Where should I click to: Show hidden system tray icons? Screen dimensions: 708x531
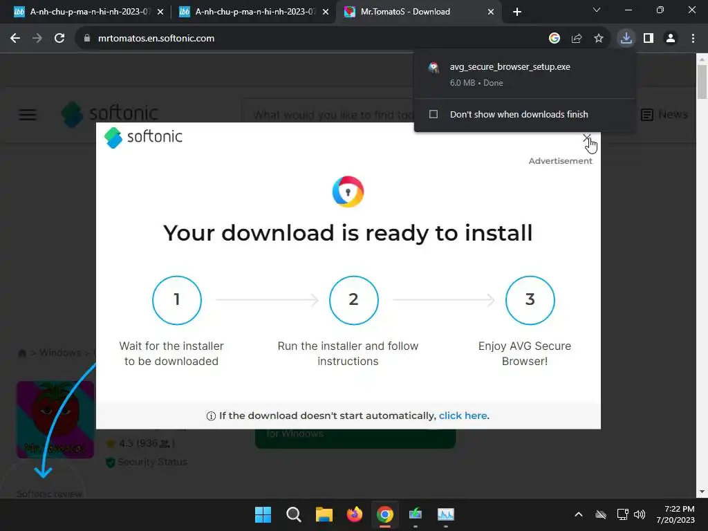tap(579, 514)
